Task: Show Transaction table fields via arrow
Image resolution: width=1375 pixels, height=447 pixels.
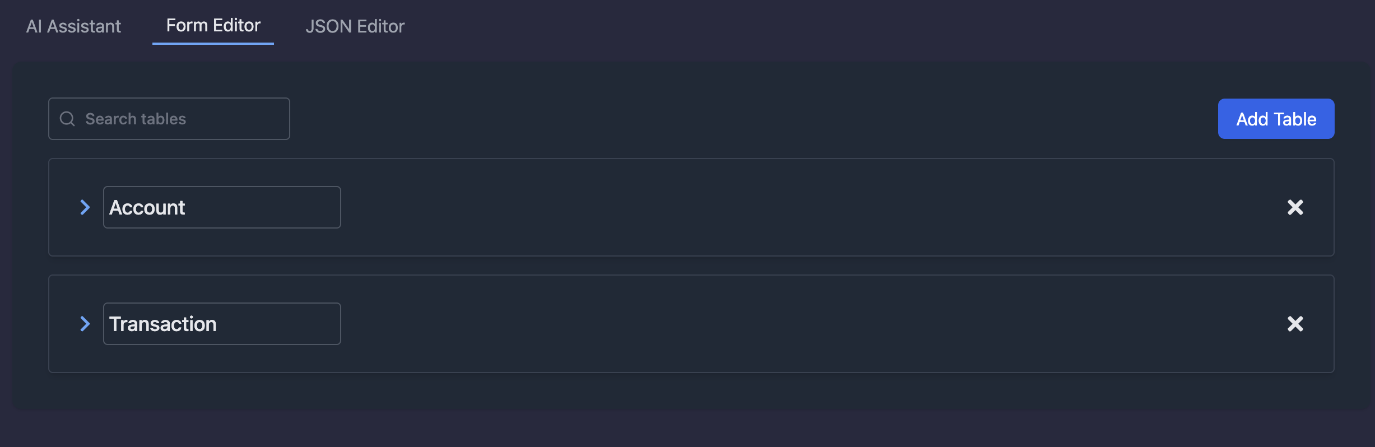Action: 85,324
